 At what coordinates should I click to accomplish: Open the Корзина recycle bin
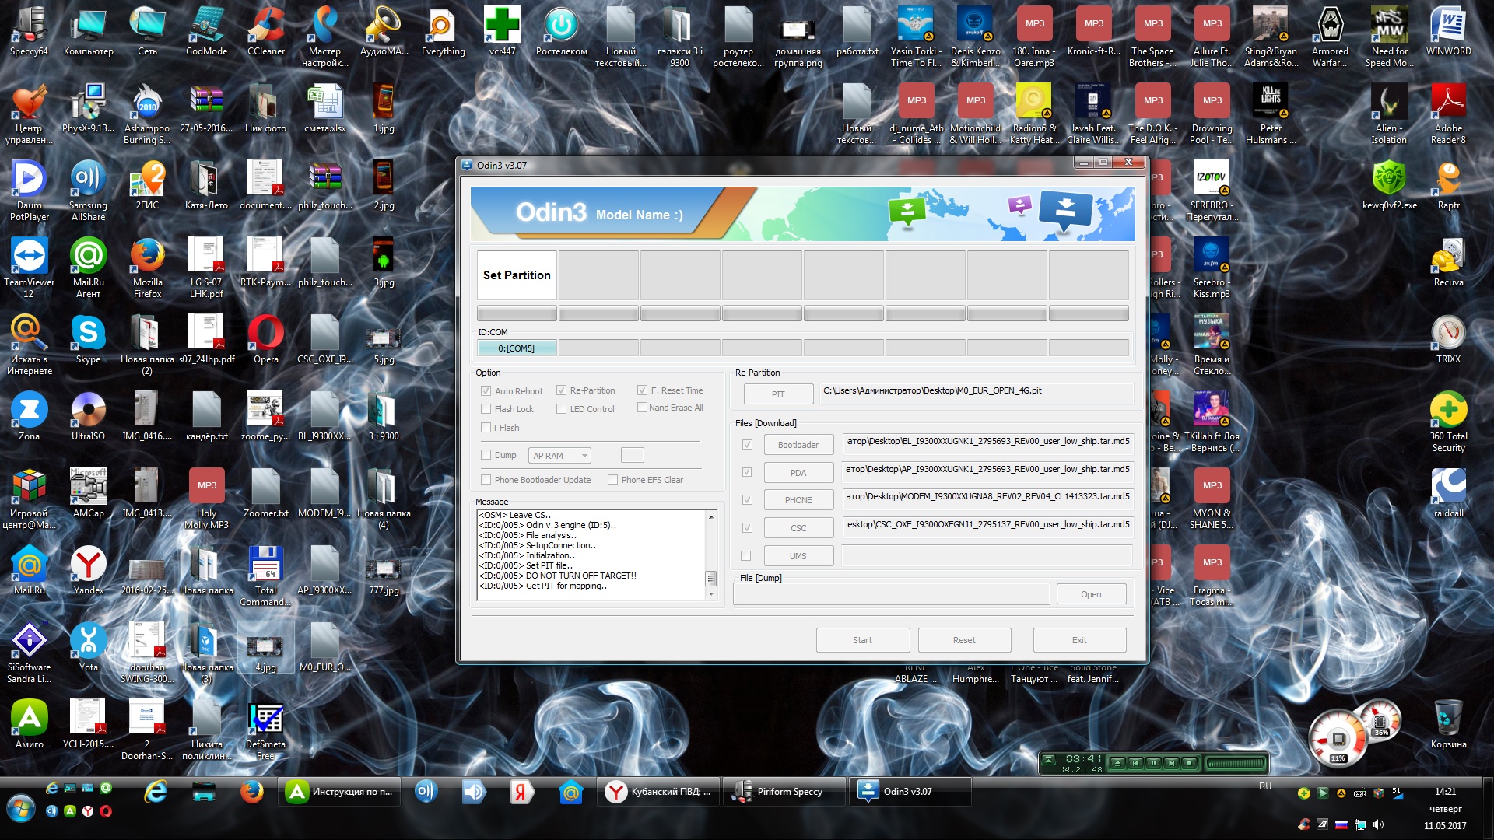[x=1448, y=719]
